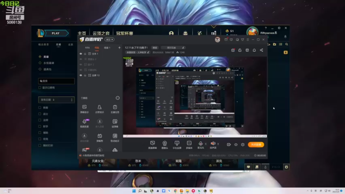The height and width of the screenshot is (194, 345).
Task: Toggle the preview eye icon by settings gear
Action: click(x=236, y=144)
